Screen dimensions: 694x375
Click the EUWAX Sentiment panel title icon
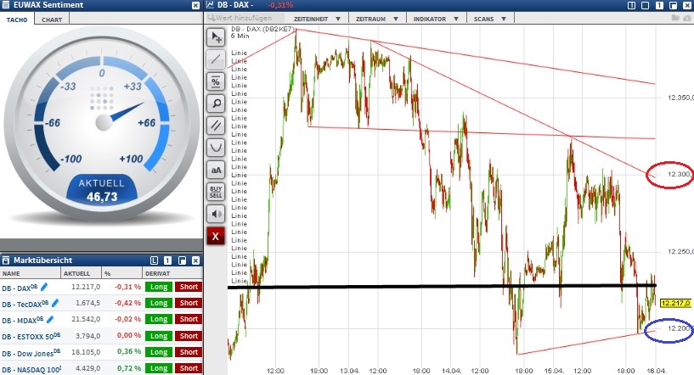(x=6, y=5)
